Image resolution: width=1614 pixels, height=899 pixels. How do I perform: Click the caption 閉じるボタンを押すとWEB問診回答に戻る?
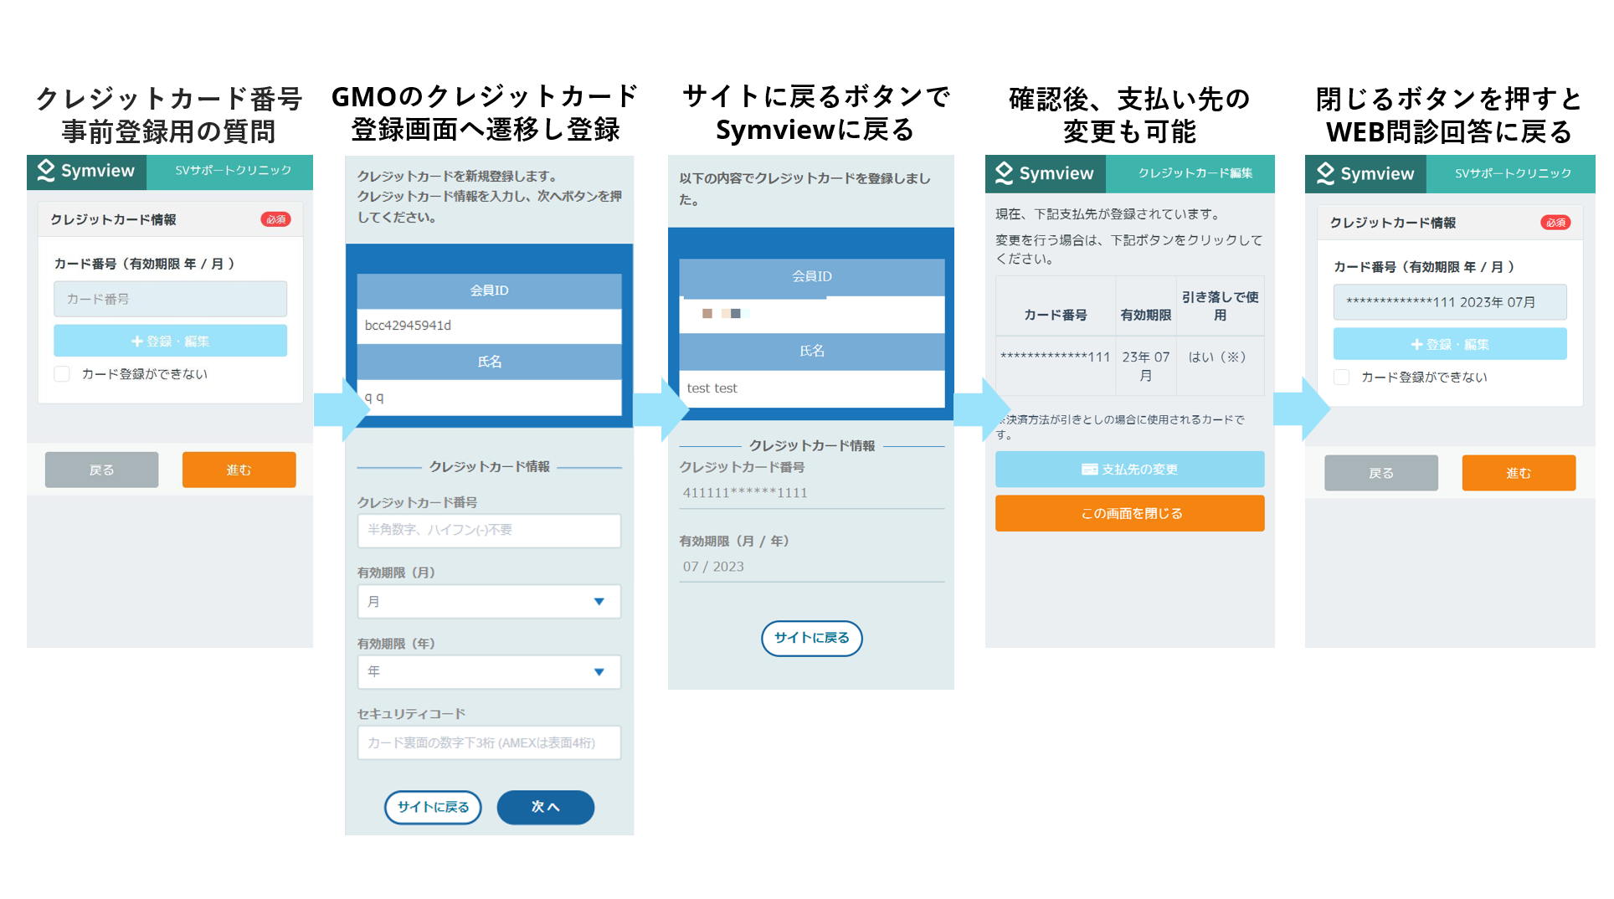coord(1449,116)
